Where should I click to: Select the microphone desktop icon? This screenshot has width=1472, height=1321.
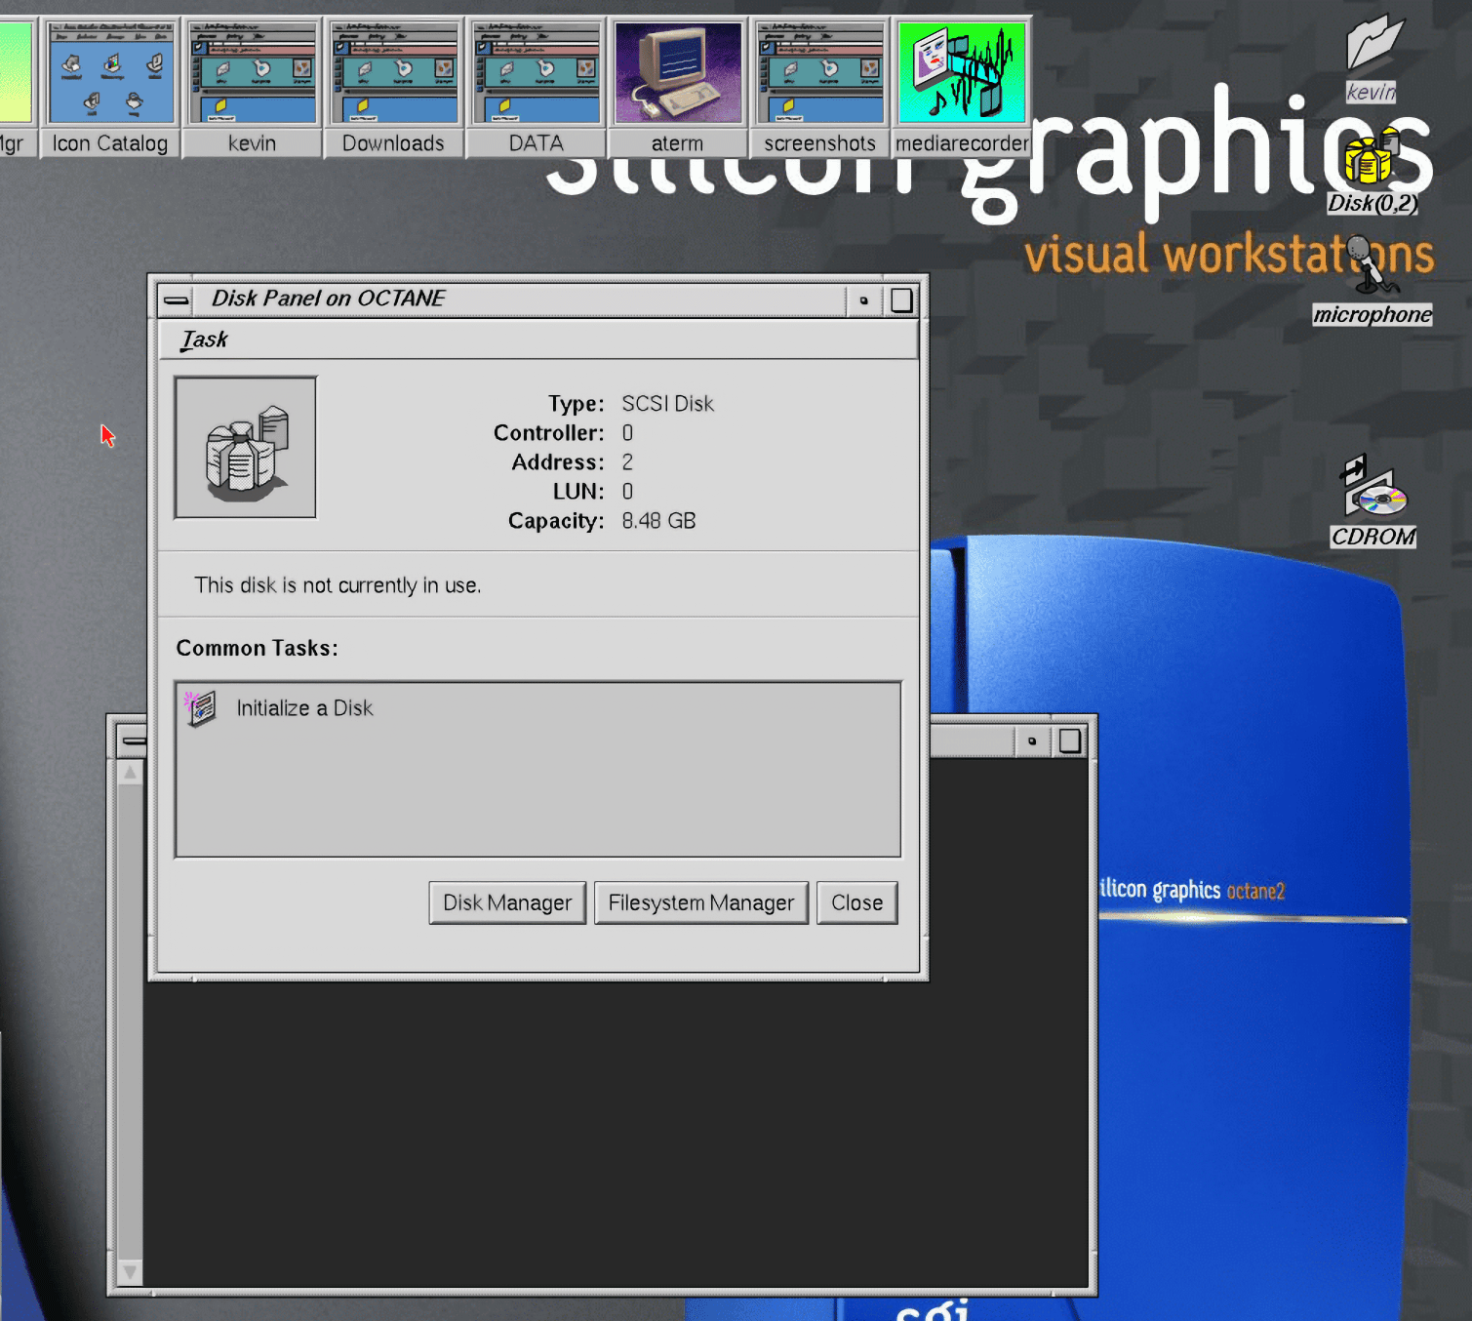point(1373,280)
